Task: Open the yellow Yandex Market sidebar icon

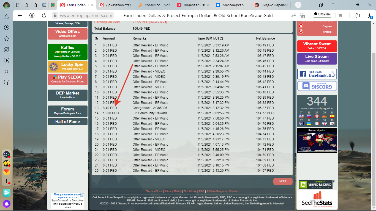Action: [x=7, y=163]
